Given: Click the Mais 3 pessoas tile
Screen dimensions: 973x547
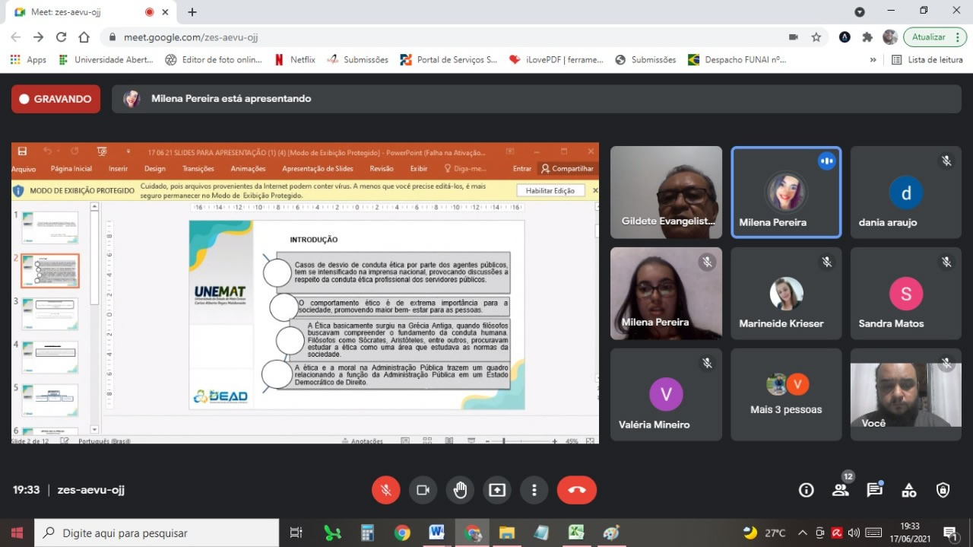Looking at the screenshot, I should click(786, 395).
